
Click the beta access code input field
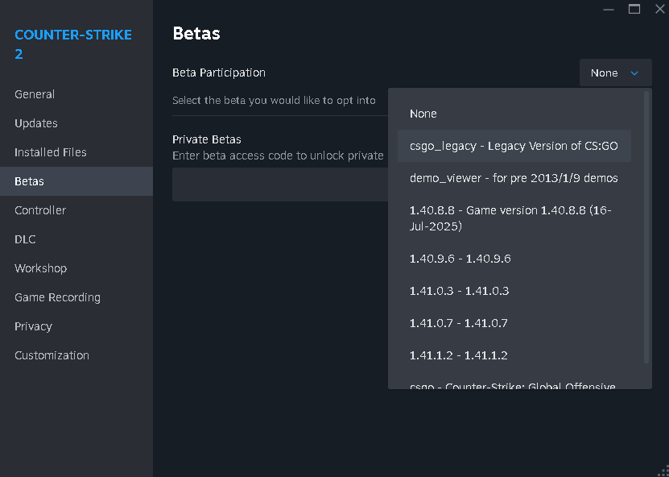tap(279, 185)
